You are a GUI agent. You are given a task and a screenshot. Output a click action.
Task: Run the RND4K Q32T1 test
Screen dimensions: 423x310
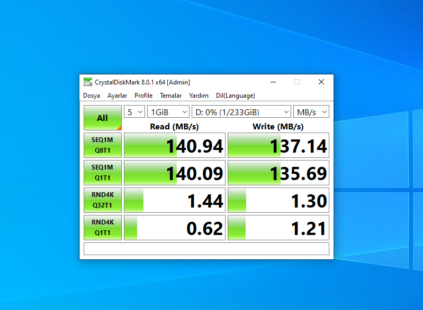point(103,200)
